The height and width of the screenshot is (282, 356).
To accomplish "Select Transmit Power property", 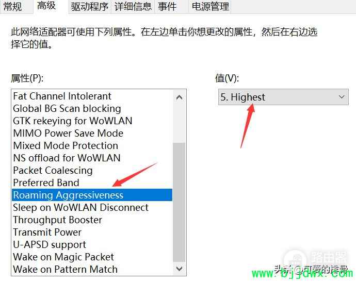I will (x=92, y=233).
